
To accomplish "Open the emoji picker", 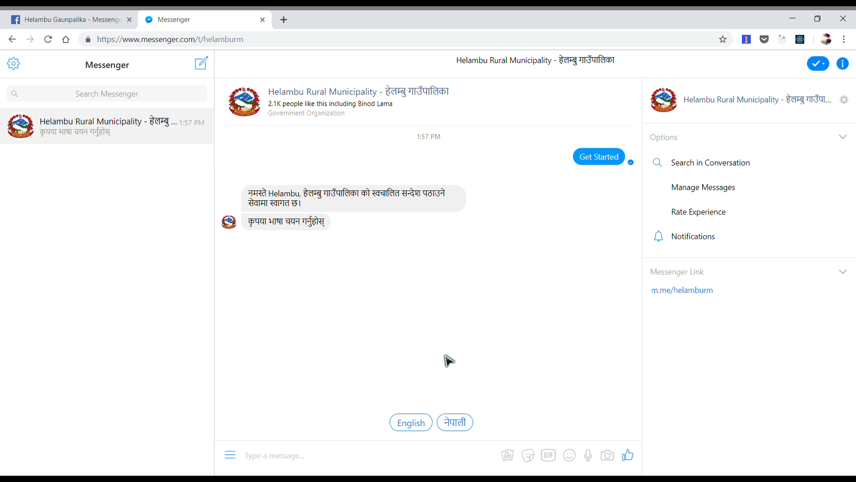I will pyautogui.click(x=569, y=455).
